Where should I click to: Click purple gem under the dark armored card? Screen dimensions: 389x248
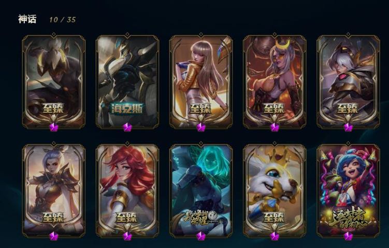click(53, 127)
